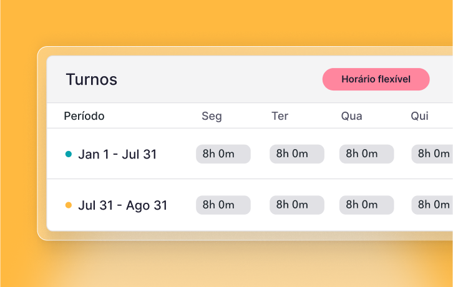The width and height of the screenshot is (453, 287).
Task: Select the Período column header
Action: click(84, 116)
